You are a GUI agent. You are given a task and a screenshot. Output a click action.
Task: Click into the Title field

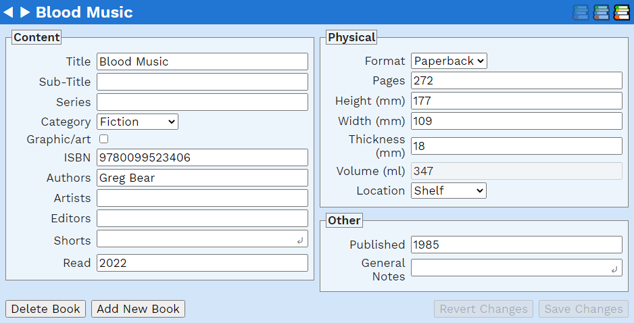pos(202,61)
